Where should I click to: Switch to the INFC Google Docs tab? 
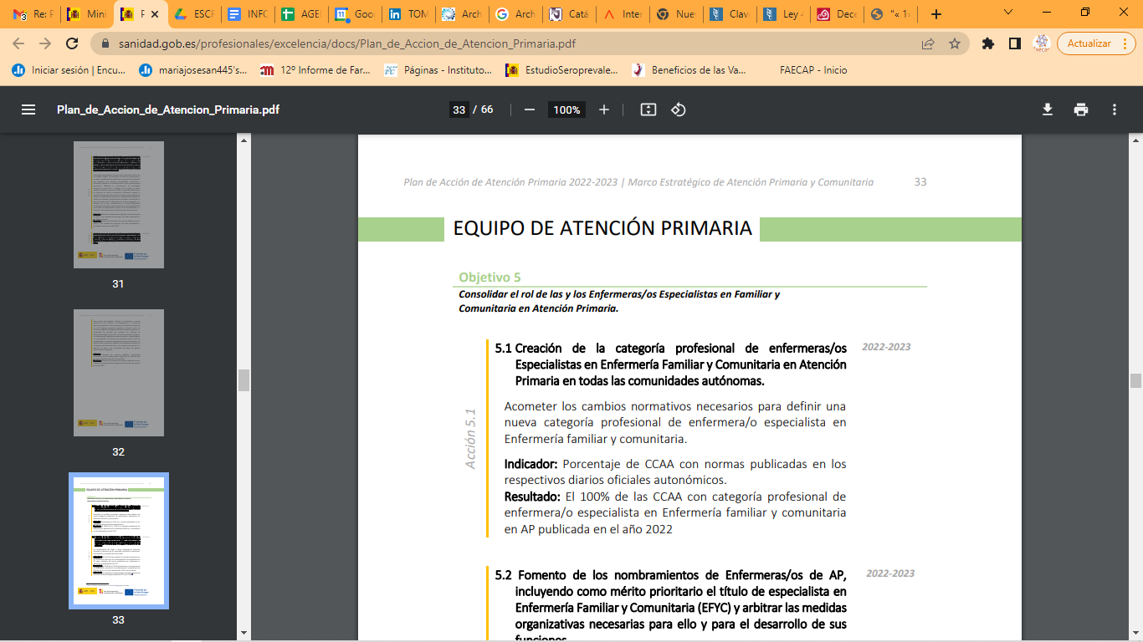click(247, 14)
